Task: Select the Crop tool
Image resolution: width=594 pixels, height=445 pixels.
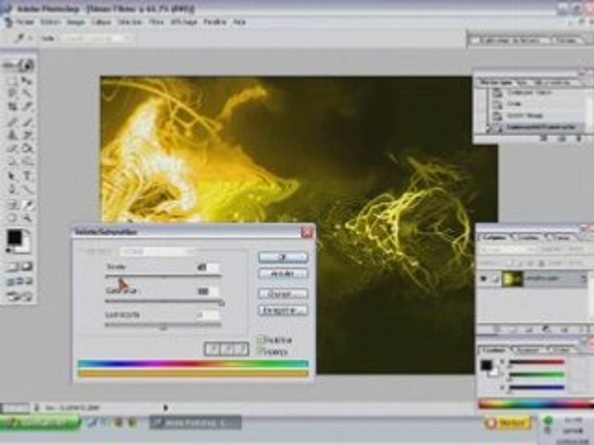Action: click(12, 107)
